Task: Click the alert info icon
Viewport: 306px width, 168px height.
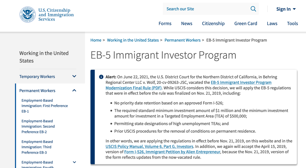Action: coord(101,77)
